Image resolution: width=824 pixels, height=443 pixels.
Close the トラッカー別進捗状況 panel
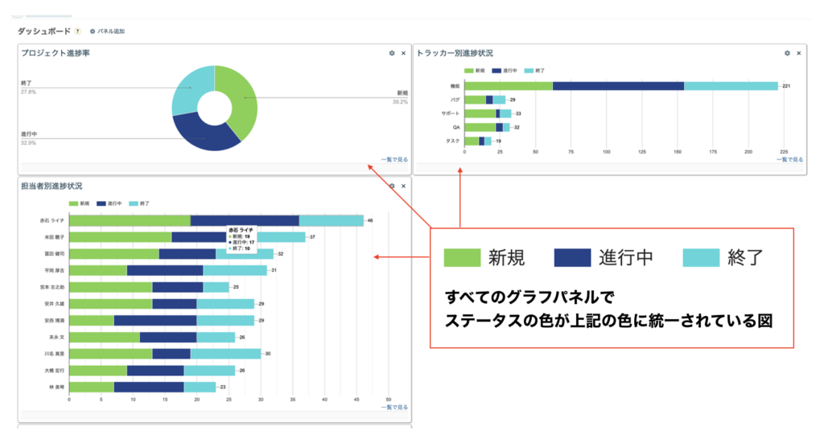799,53
